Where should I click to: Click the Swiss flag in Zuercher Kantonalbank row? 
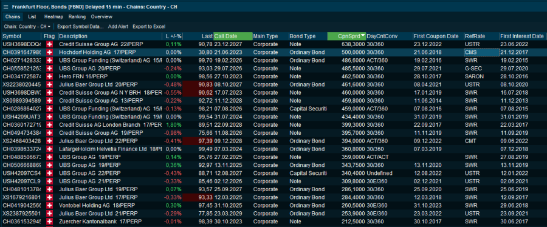(49, 221)
